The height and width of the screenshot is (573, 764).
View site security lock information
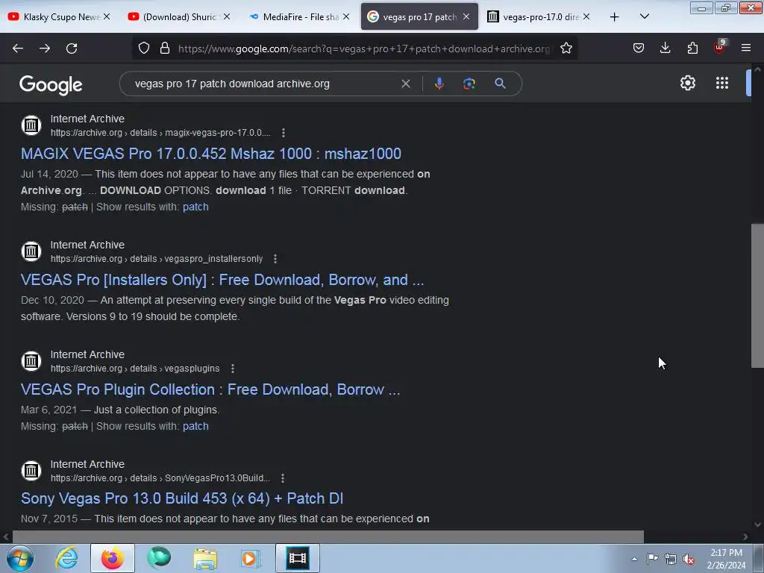point(165,48)
